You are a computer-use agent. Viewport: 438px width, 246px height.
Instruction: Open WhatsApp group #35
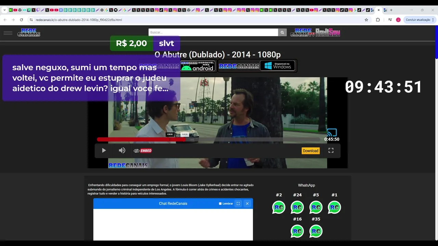(316, 231)
